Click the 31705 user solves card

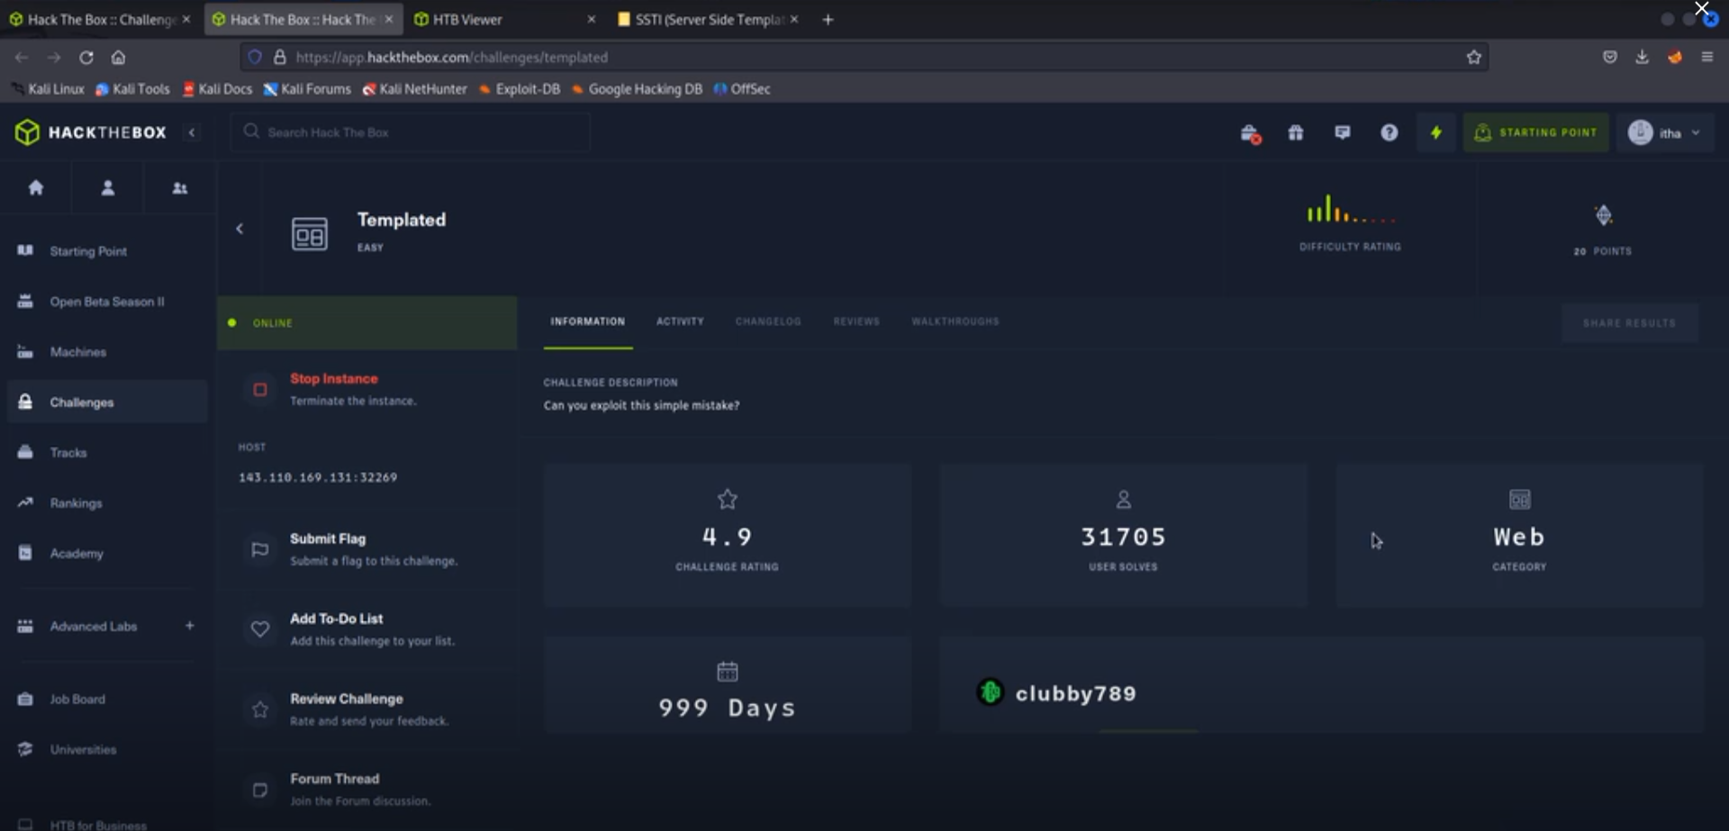[1123, 535]
